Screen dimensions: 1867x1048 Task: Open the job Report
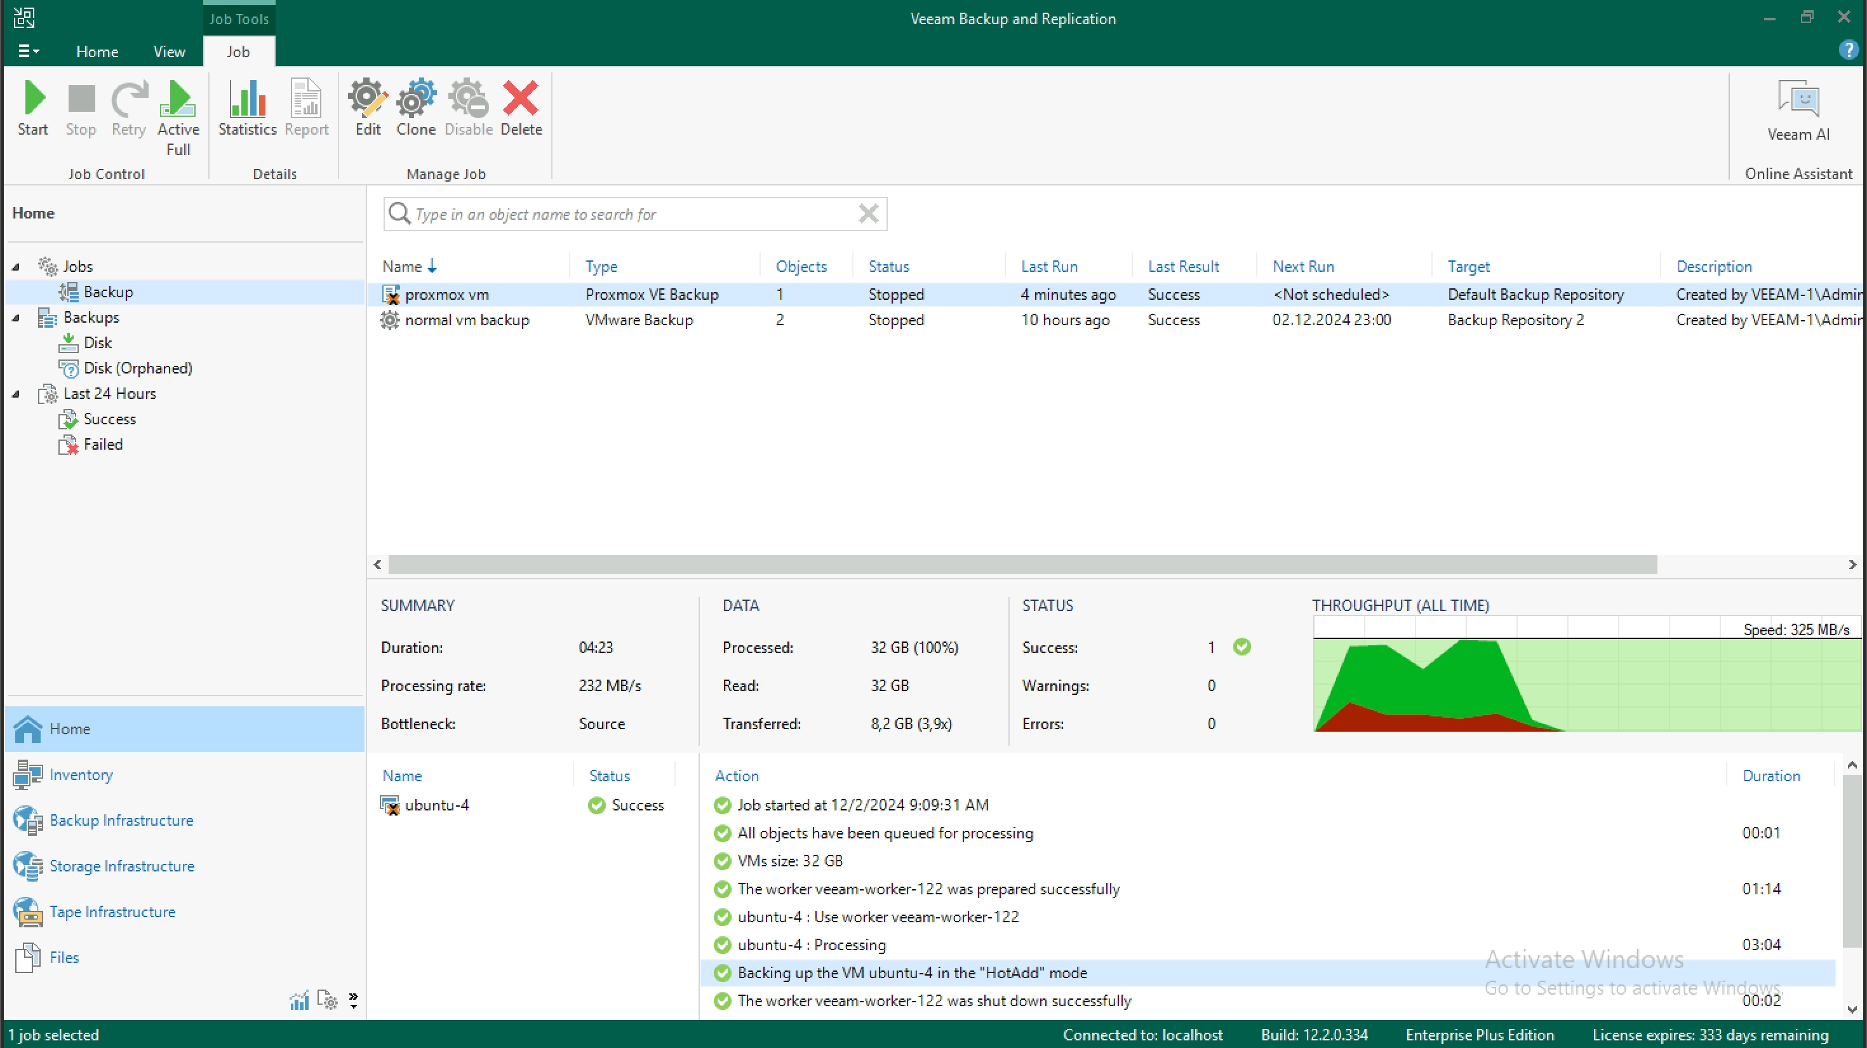pos(307,109)
